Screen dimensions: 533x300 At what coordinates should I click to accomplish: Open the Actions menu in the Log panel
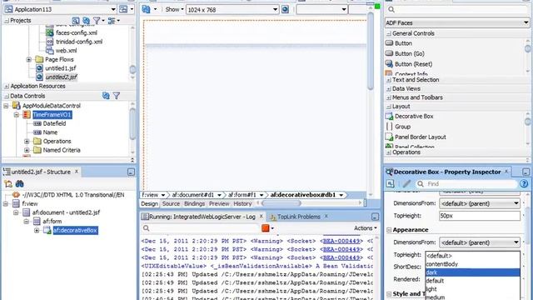coord(366,228)
